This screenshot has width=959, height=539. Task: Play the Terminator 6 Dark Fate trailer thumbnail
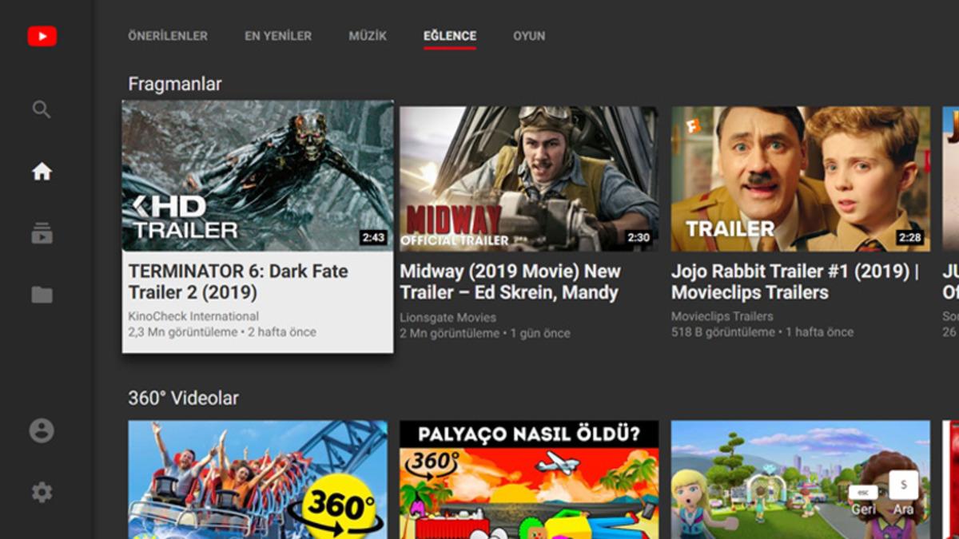click(x=257, y=176)
